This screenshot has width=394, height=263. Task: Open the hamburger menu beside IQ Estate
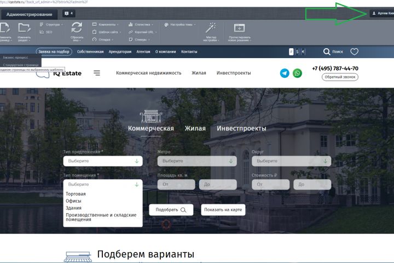pos(97,73)
